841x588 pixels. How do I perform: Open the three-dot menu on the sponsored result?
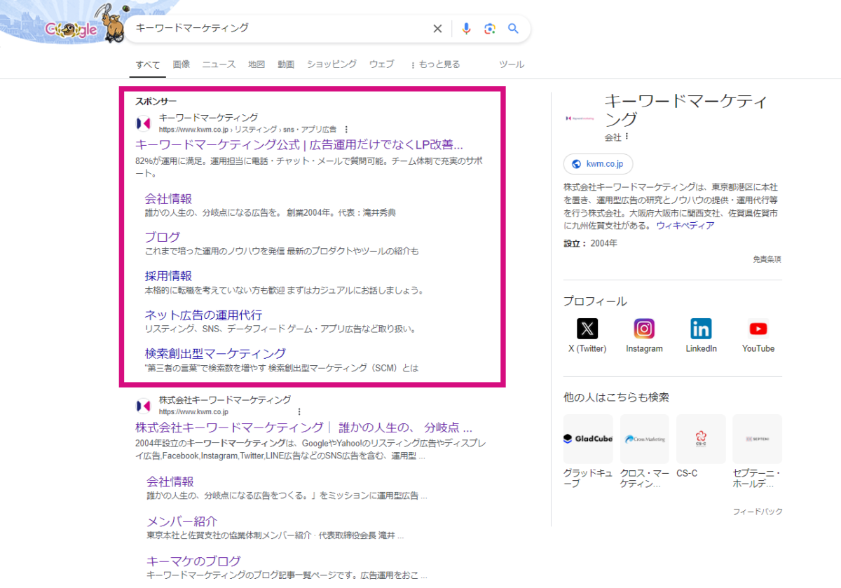click(346, 130)
